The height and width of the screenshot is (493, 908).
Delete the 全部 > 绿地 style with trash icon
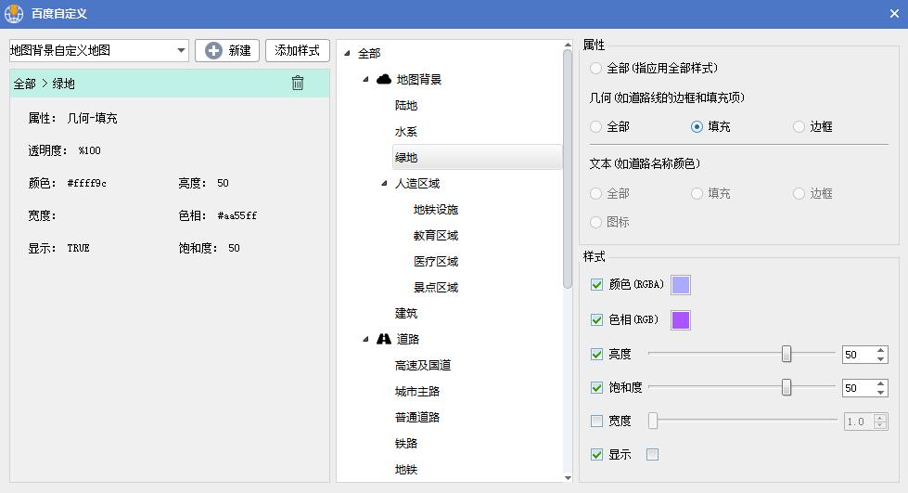[x=297, y=83]
